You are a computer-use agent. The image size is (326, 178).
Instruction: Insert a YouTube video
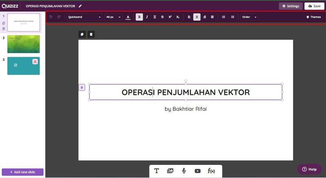pyautogui.click(x=198, y=171)
